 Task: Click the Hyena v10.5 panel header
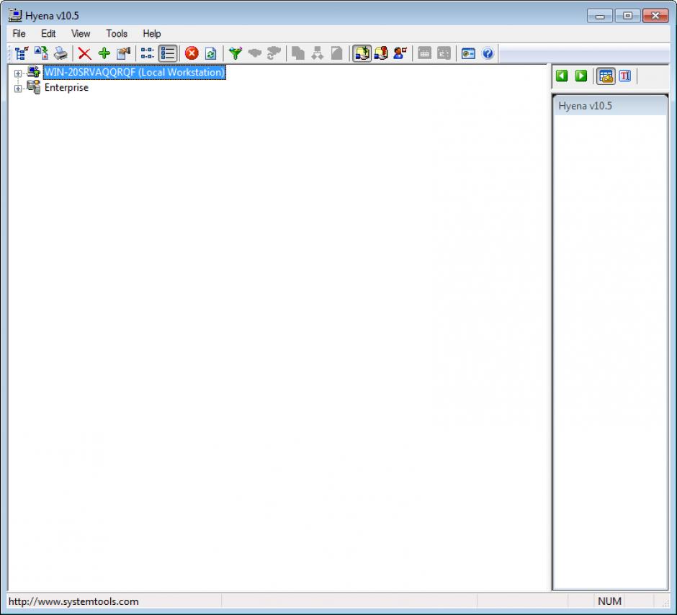609,106
